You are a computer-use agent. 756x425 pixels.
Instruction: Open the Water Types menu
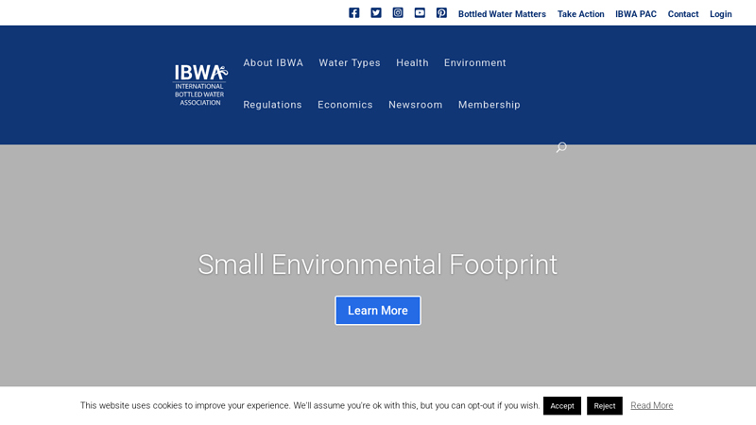[x=350, y=62]
